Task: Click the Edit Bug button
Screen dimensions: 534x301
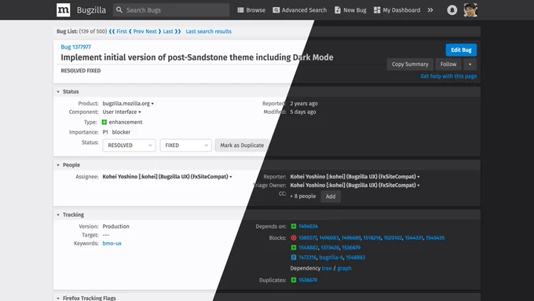Action: (461, 50)
